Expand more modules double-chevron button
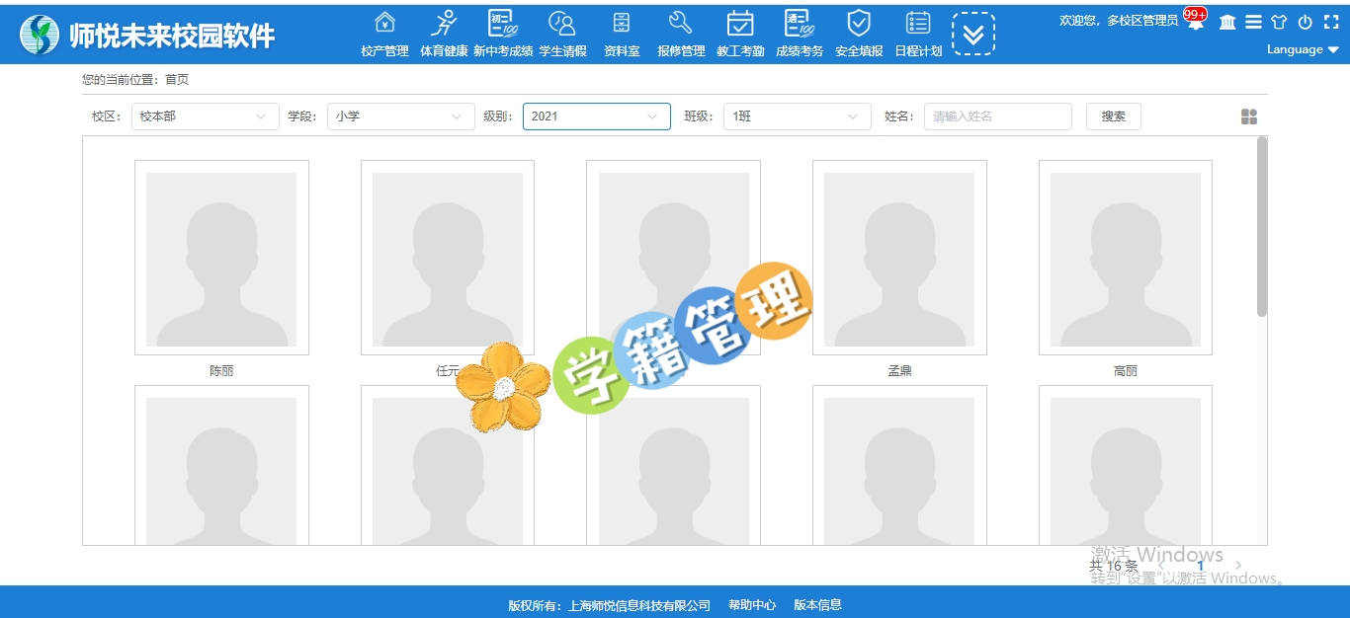The image size is (1350, 618). pyautogui.click(x=973, y=34)
